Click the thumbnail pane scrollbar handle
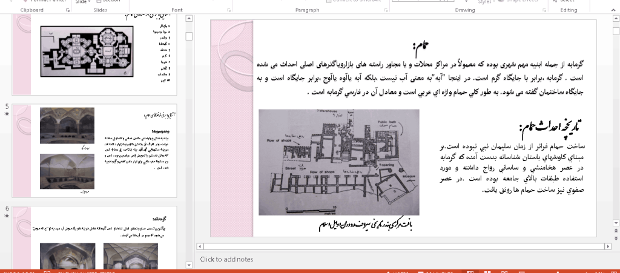The height and width of the screenshot is (273, 620). pos(189,36)
